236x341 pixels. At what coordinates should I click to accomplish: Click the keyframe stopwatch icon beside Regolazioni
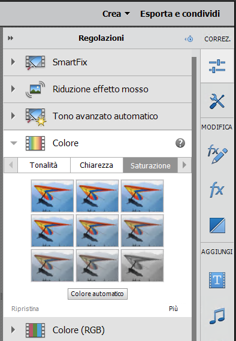pyautogui.click(x=189, y=39)
